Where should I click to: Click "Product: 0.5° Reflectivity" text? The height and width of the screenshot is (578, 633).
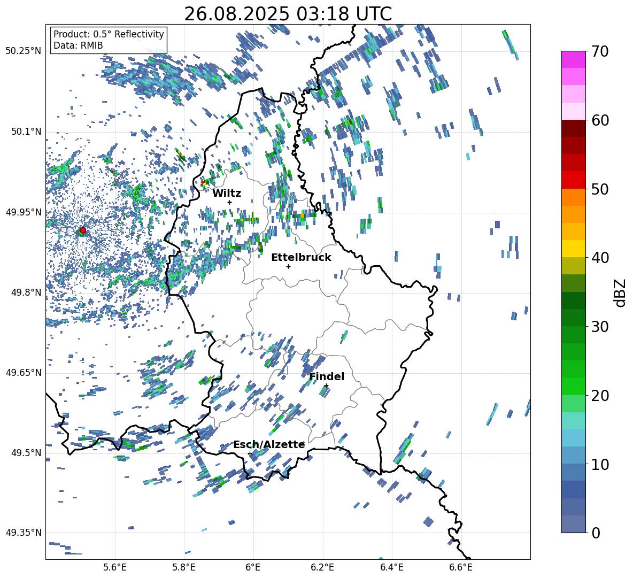coord(109,34)
